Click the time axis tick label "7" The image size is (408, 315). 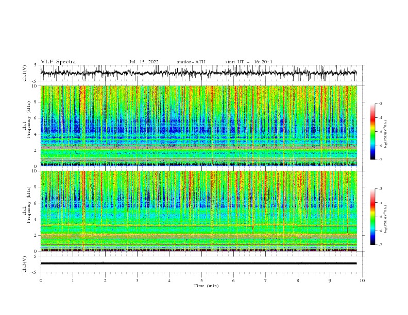(266, 281)
